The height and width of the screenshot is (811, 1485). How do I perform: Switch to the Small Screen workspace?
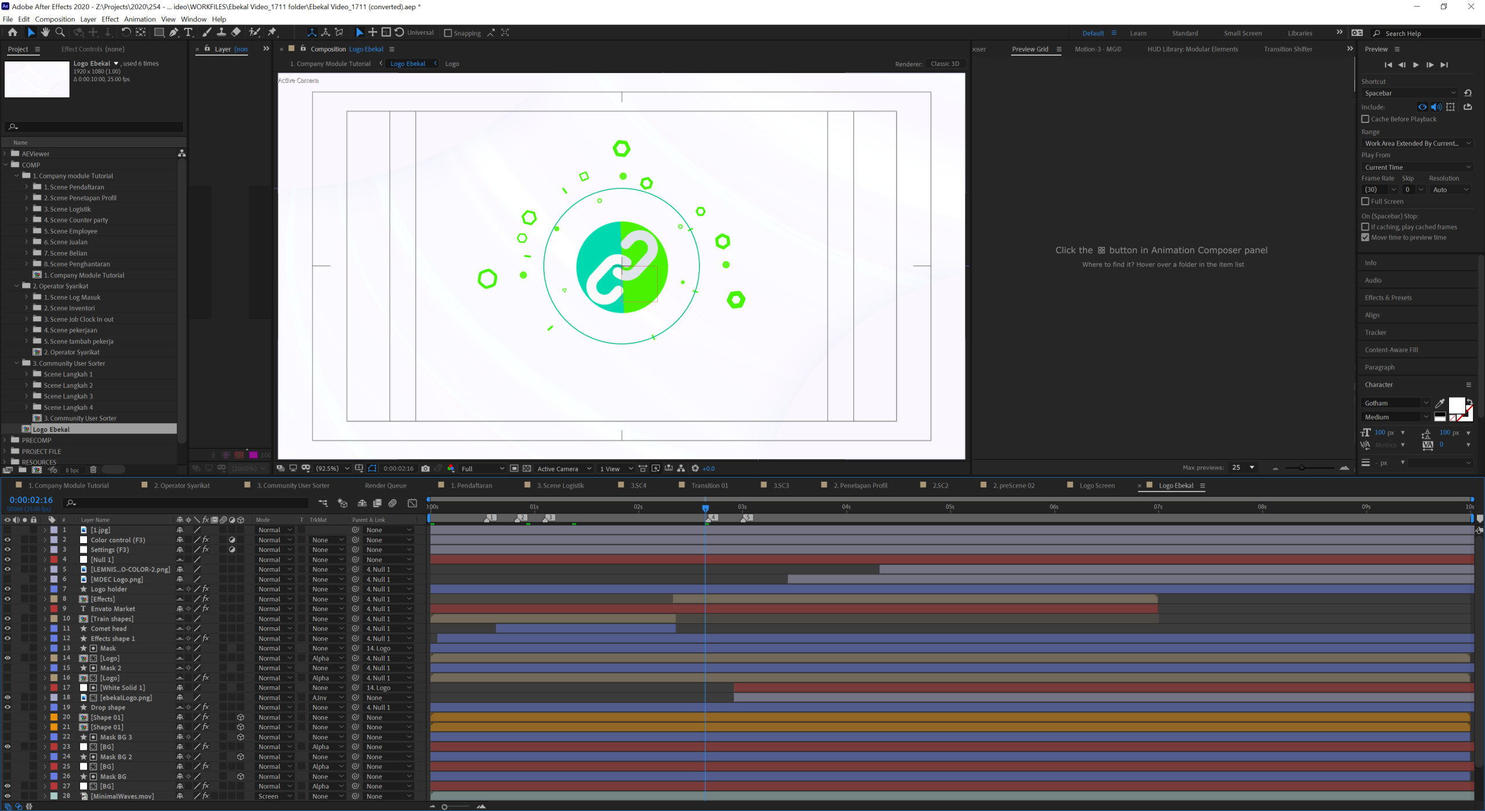point(1243,33)
